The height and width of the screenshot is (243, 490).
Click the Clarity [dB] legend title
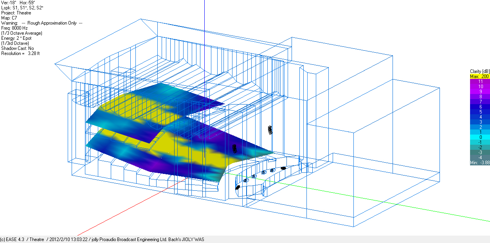click(479, 71)
